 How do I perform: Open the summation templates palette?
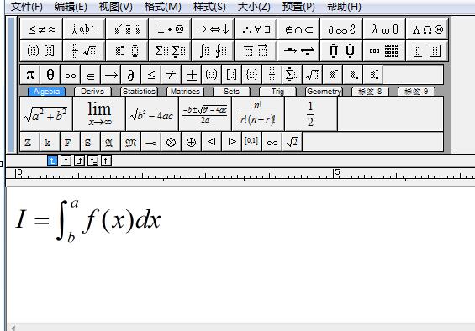coord(171,50)
